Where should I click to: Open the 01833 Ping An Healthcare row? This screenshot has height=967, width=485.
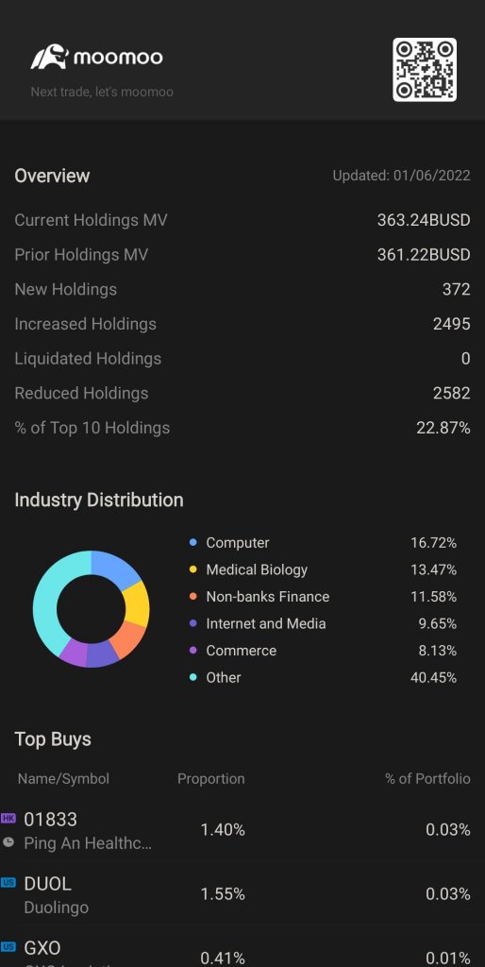point(242,830)
